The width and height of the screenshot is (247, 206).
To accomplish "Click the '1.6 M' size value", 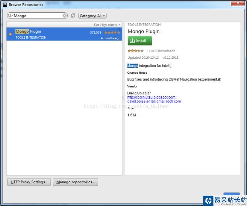I will (x=132, y=115).
